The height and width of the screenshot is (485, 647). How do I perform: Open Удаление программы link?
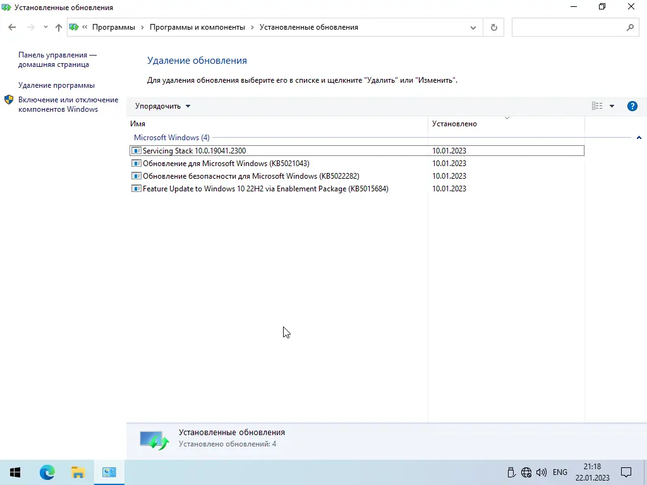[x=56, y=85]
